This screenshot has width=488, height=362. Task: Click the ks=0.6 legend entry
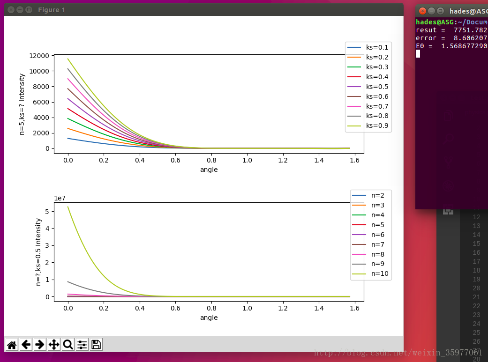pyautogui.click(x=368, y=96)
